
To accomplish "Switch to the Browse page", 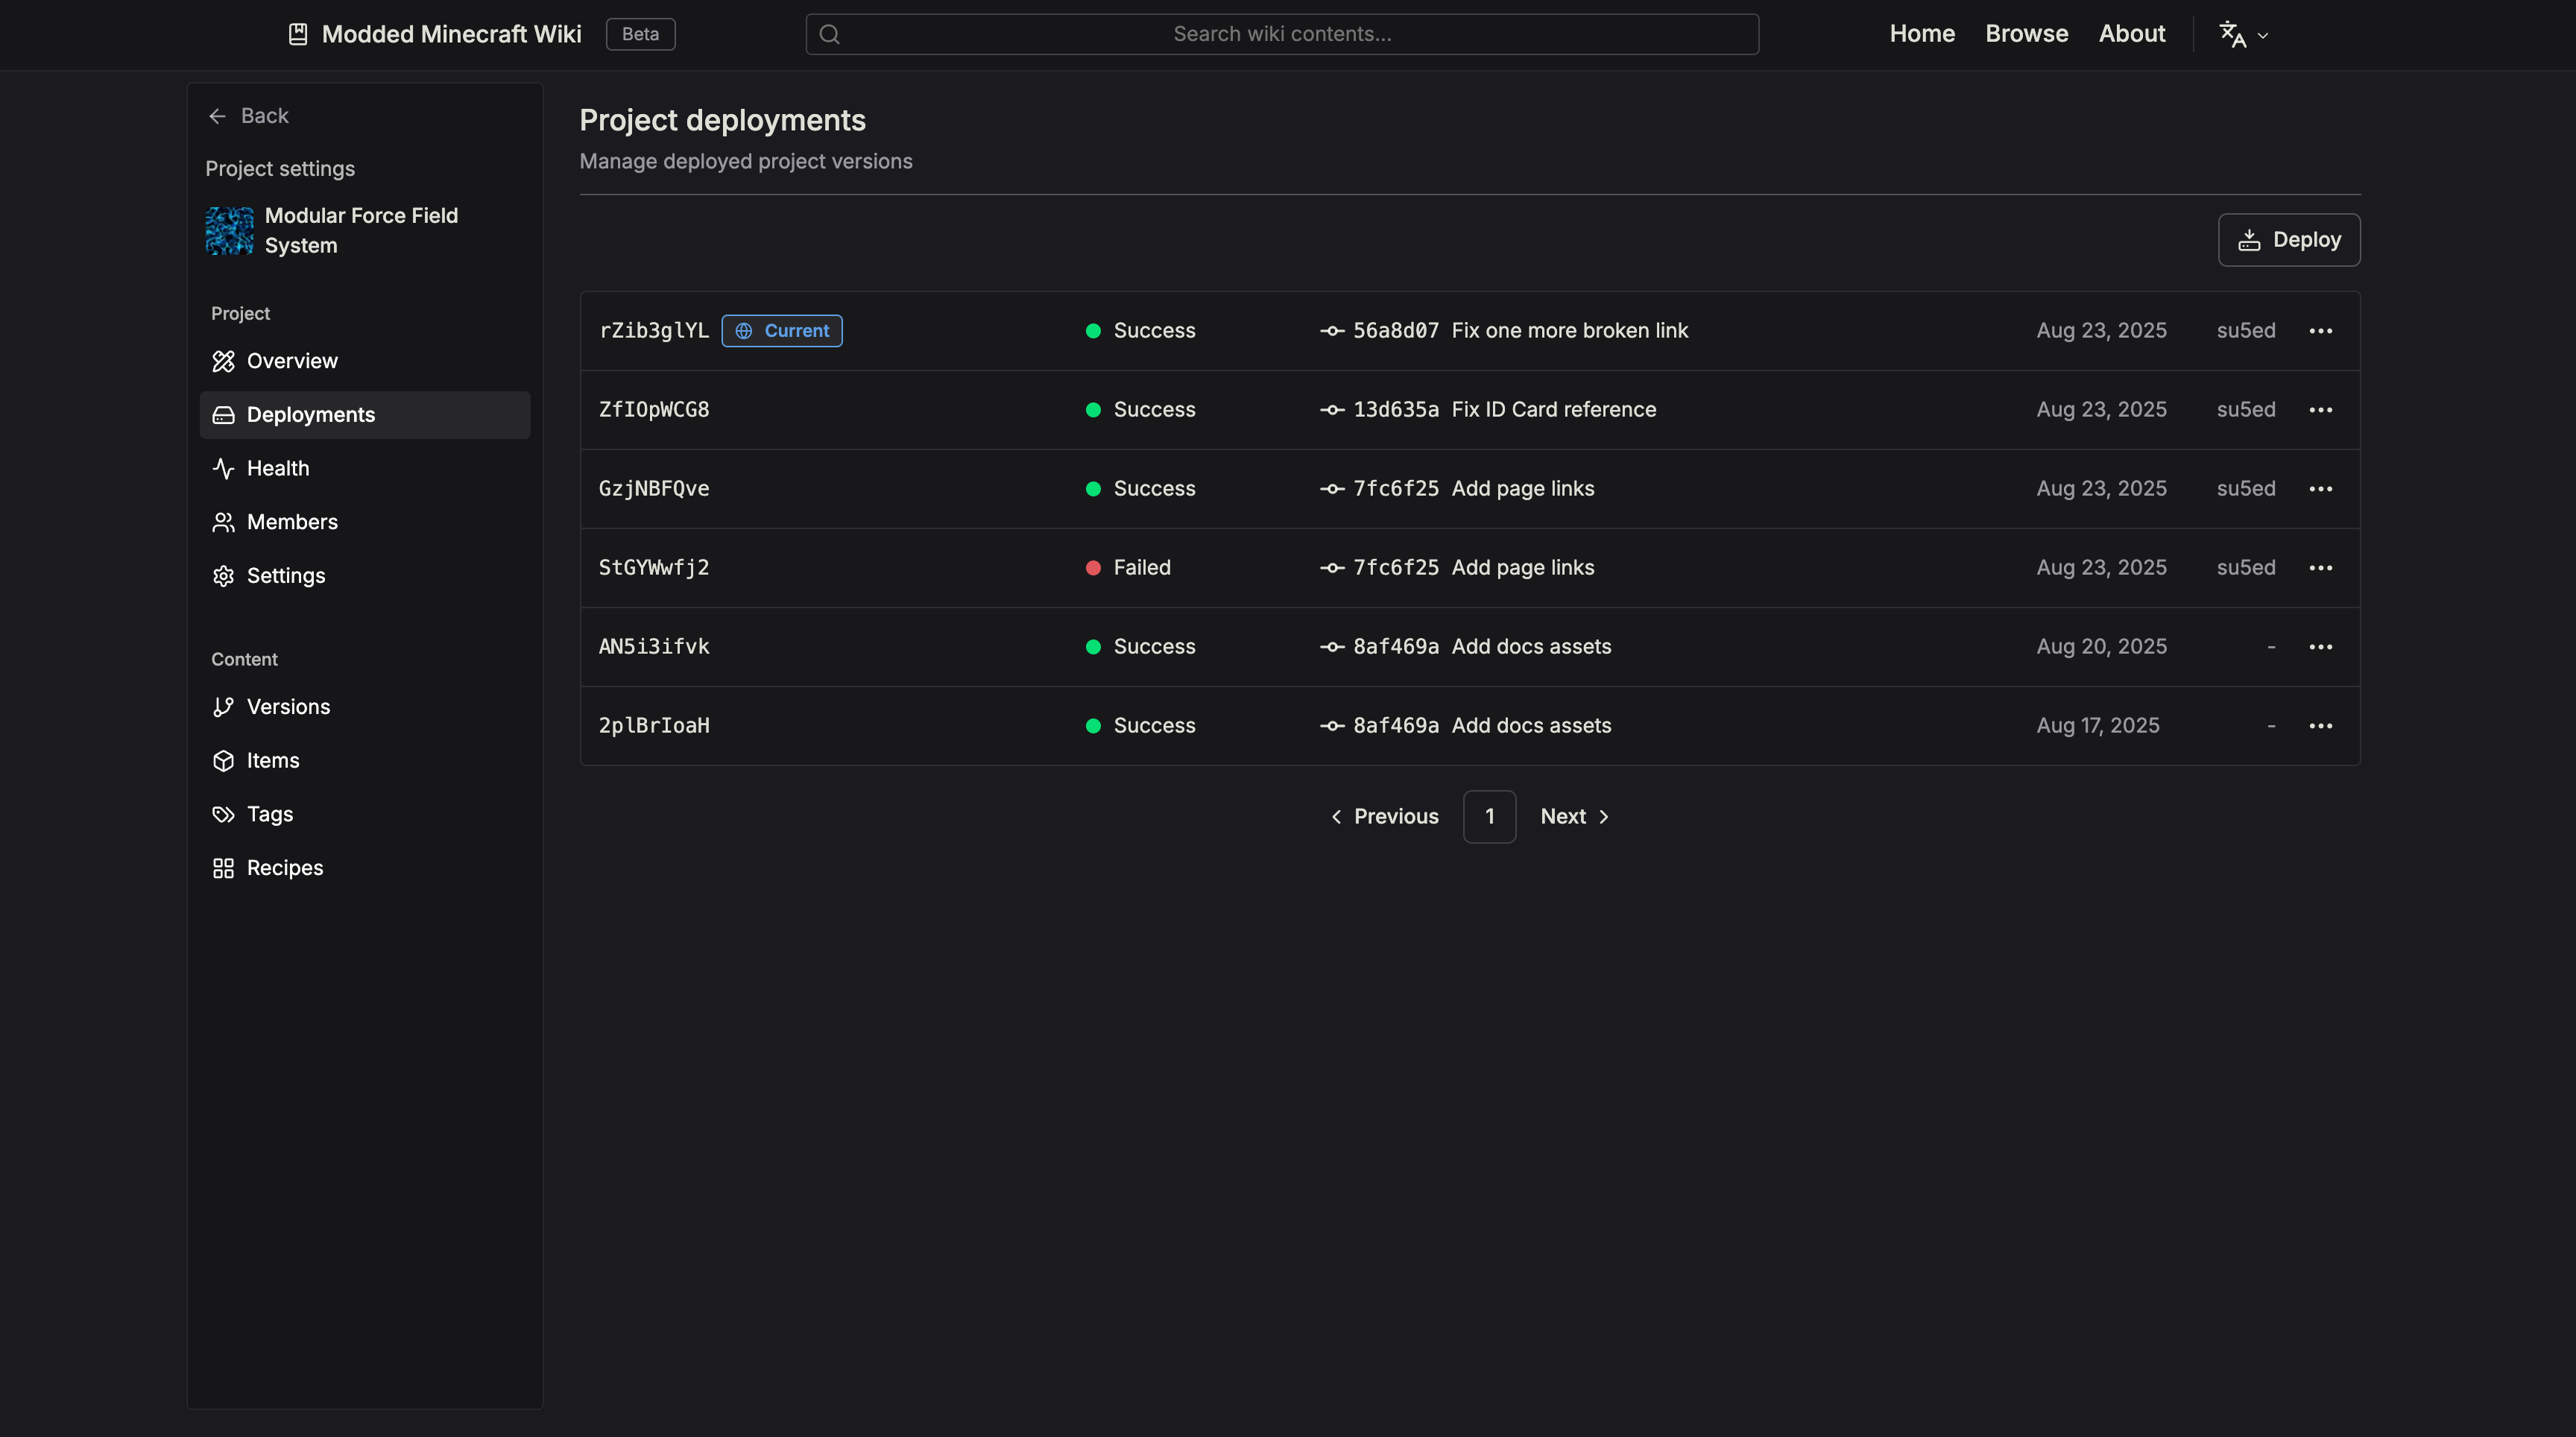I will click(2027, 33).
